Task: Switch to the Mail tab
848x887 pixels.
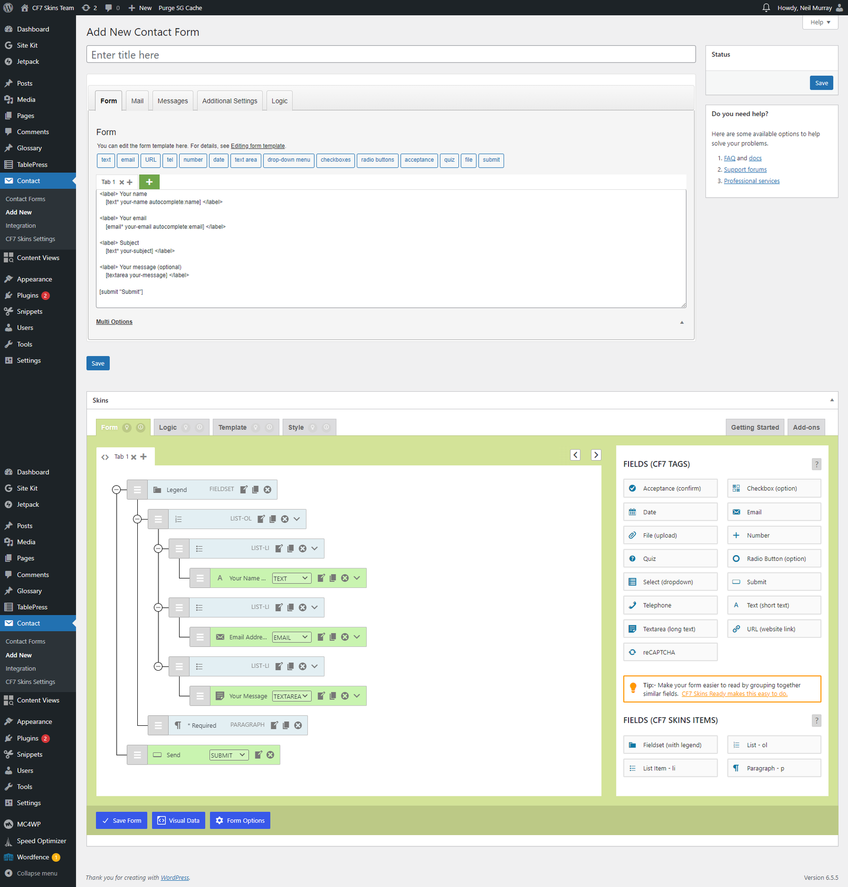Action: [137, 101]
